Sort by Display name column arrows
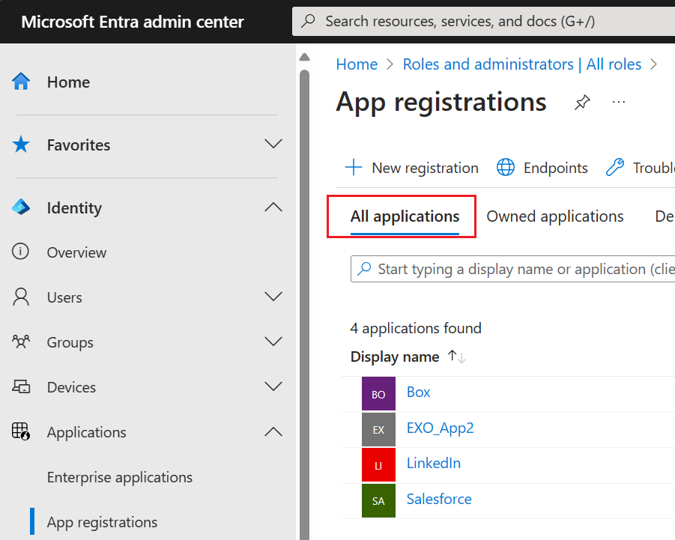Image resolution: width=675 pixels, height=540 pixels. click(x=456, y=357)
